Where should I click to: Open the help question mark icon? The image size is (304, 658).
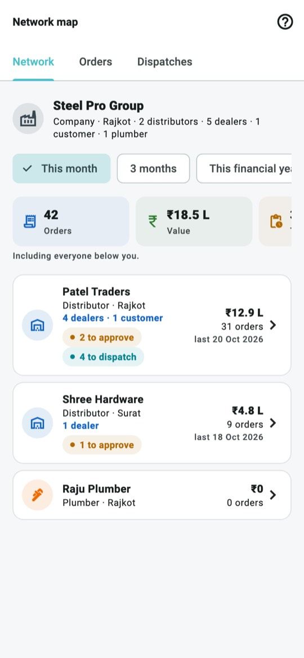click(x=285, y=22)
